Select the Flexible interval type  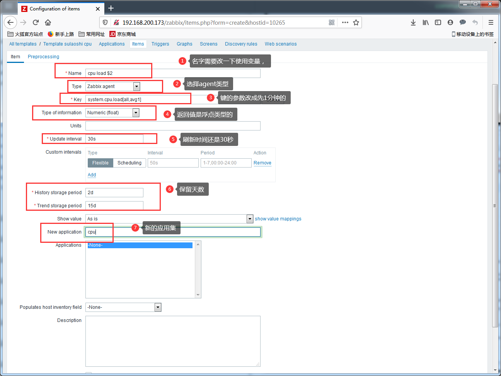(101, 163)
